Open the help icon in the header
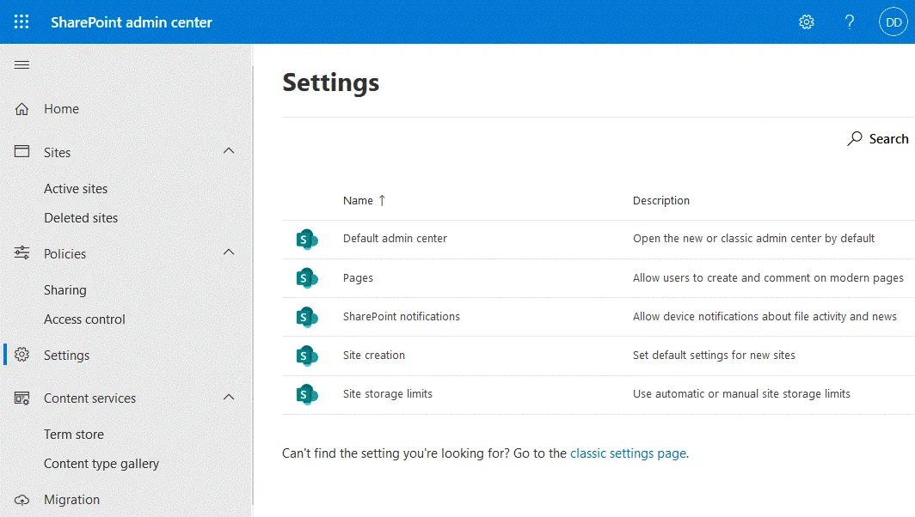The height and width of the screenshot is (517, 915). (849, 21)
